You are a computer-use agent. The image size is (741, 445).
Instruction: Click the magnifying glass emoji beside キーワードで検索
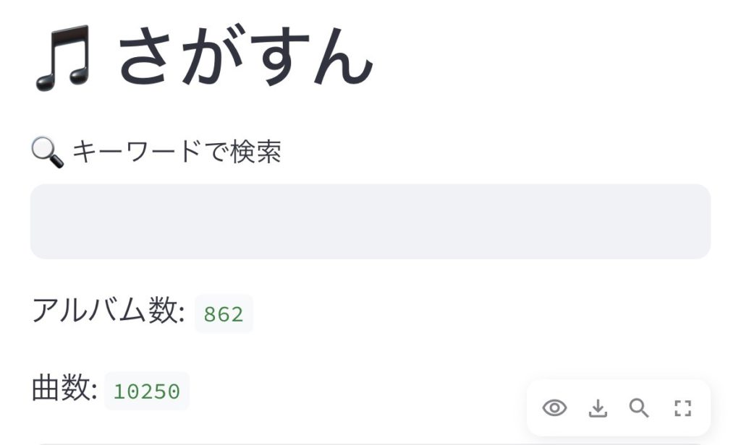click(47, 153)
